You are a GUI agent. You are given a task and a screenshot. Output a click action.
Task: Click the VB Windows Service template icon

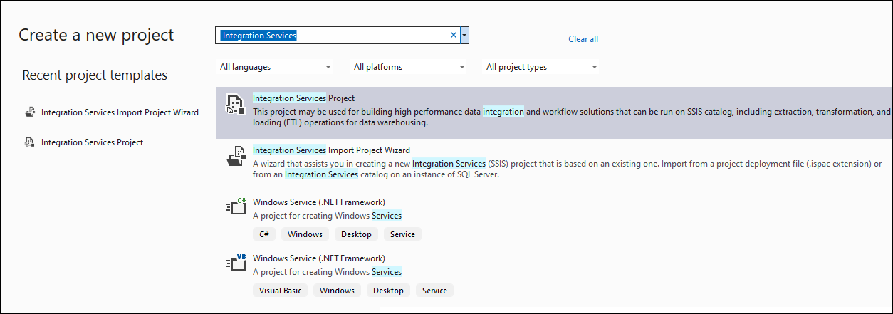(x=235, y=263)
